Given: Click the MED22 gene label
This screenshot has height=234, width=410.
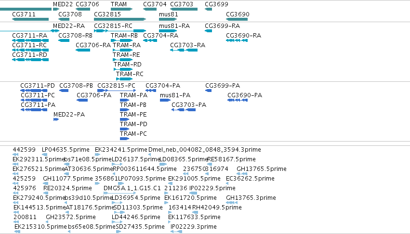Looking at the screenshot, I should pyautogui.click(x=63, y=4).
